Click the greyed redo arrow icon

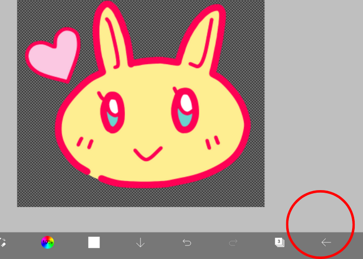[x=233, y=242]
